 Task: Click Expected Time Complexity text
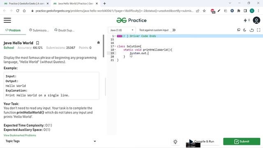click(28, 125)
